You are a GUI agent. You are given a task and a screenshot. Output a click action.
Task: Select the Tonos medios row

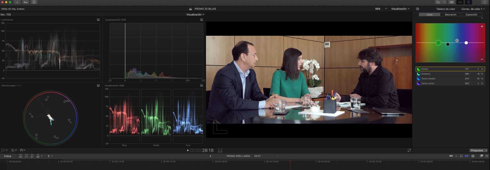point(450,79)
